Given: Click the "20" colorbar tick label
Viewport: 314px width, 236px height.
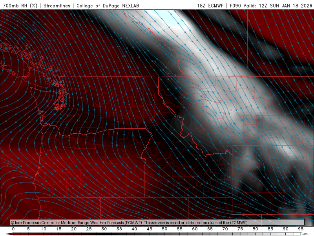Looking at the screenshot, I should [x=74, y=229].
